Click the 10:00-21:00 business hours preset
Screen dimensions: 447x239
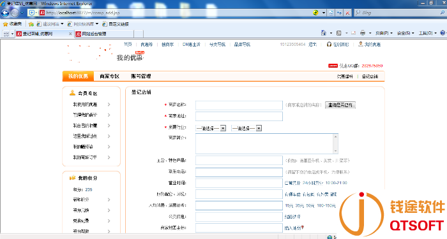336,183
